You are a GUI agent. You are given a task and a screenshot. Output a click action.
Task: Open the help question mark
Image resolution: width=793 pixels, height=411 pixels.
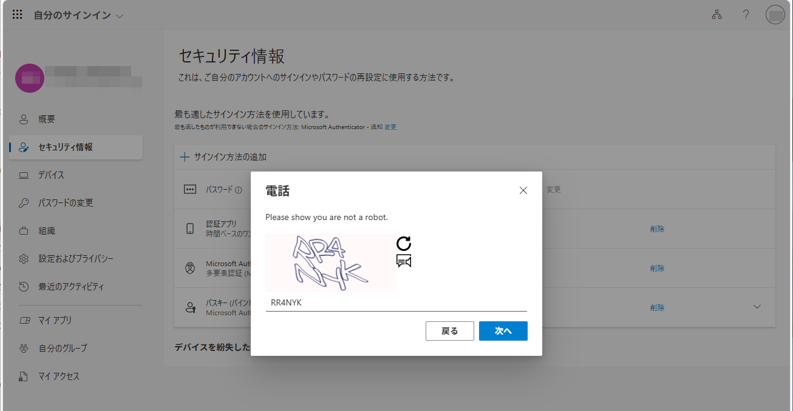tap(746, 15)
